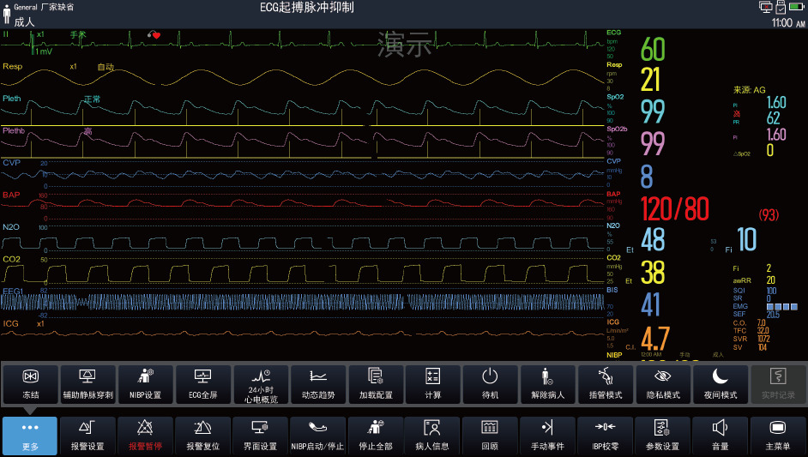Open the BIS value 41

650,304
